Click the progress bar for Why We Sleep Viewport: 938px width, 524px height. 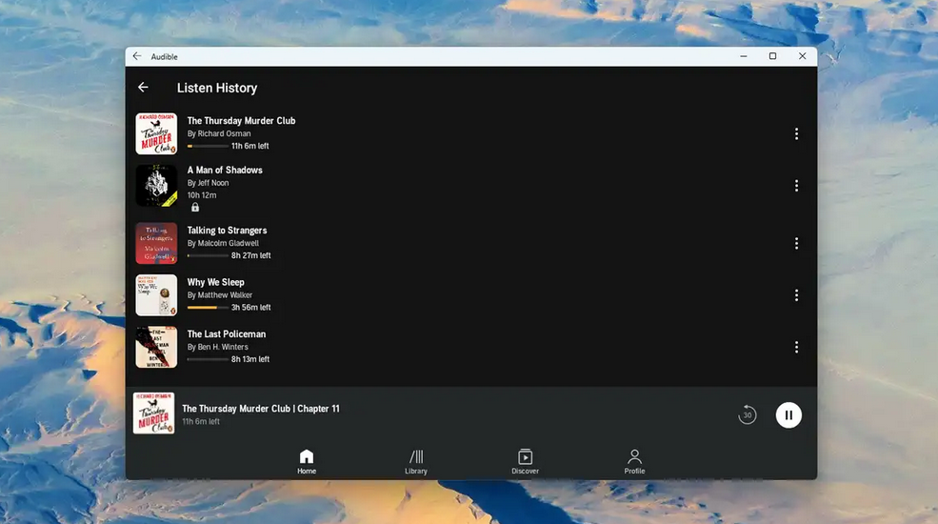pyautogui.click(x=208, y=308)
